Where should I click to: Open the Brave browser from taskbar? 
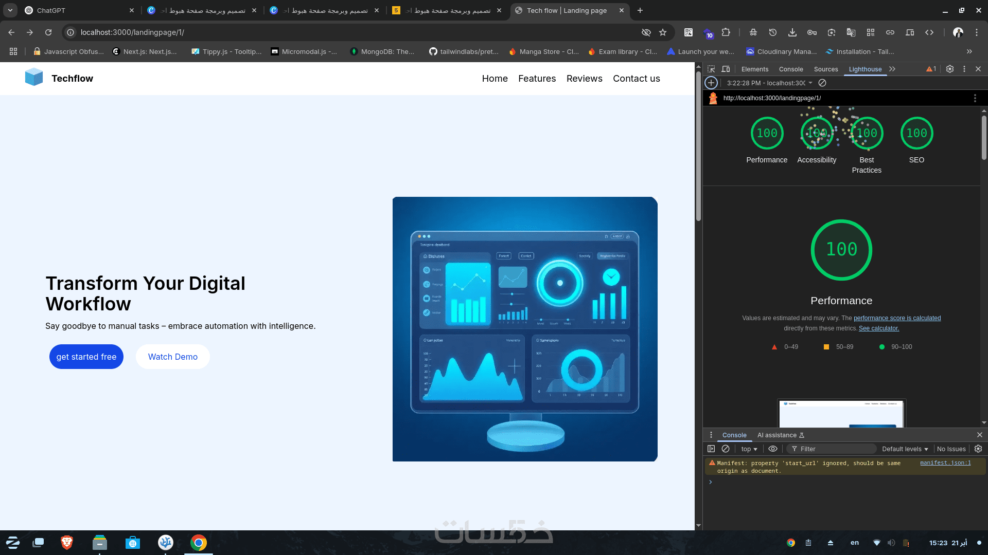tap(67, 543)
